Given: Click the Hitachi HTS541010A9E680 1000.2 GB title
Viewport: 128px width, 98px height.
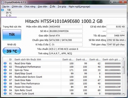Looking at the screenshot, I should pos(64,21).
